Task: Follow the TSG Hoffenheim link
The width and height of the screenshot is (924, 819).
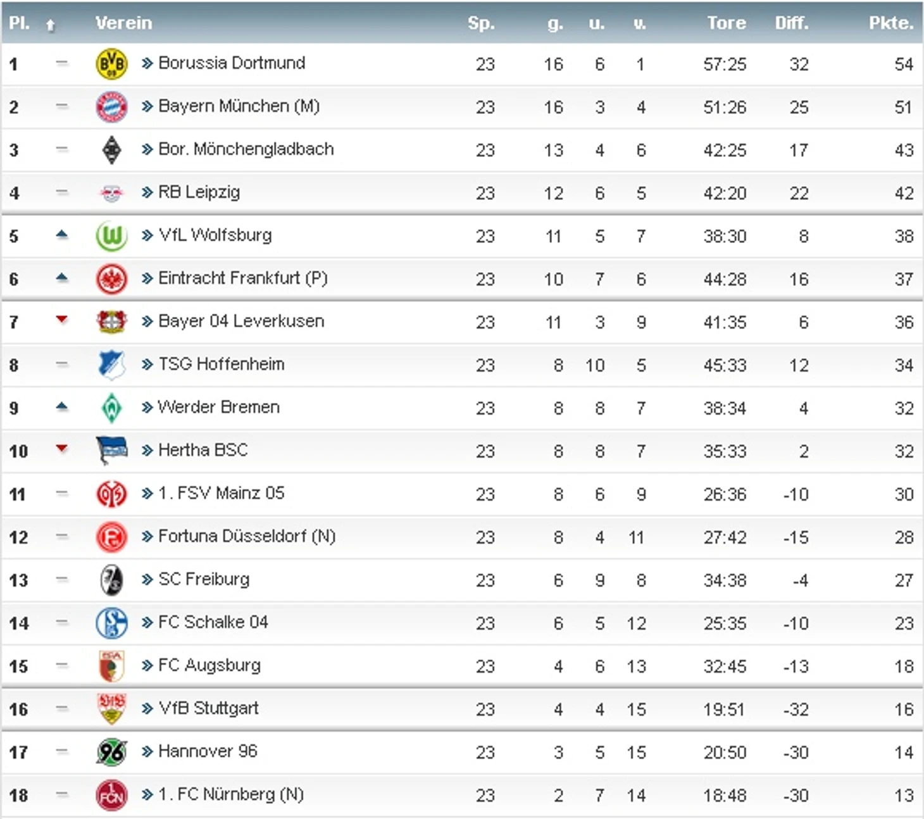Action: tap(222, 364)
